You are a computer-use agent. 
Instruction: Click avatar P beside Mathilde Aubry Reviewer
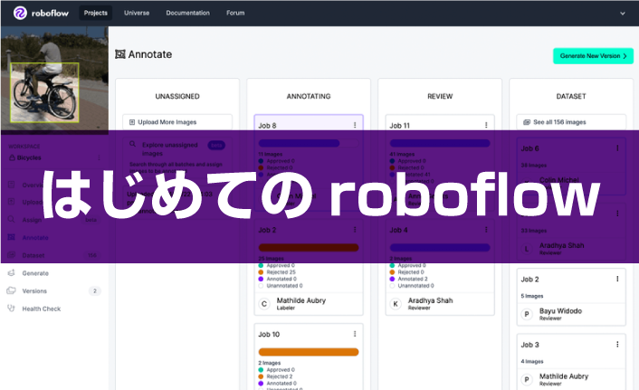527,380
